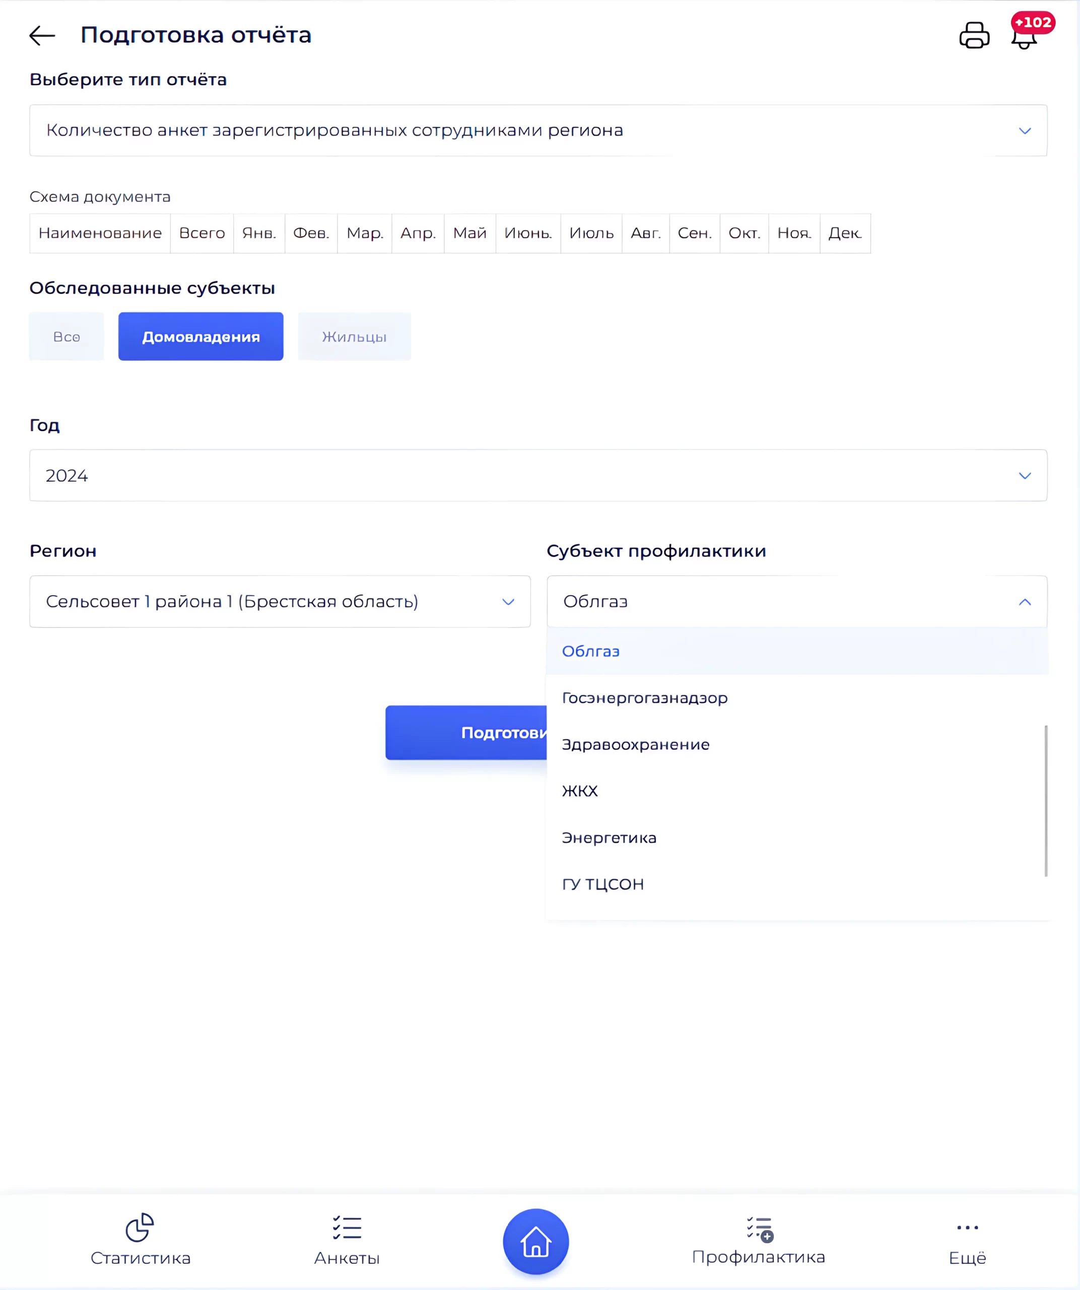The width and height of the screenshot is (1080, 1290).
Task: Click the Подготовить button
Action: tap(466, 733)
